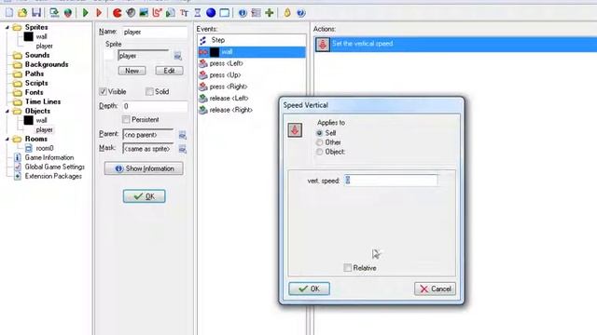
Task: Open Global Game Settings in tree
Action: pos(54,167)
